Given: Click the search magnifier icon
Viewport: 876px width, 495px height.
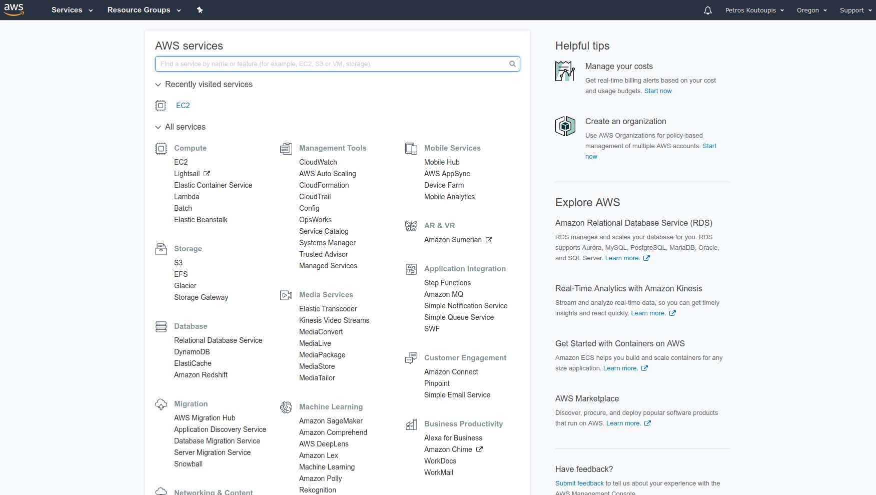Looking at the screenshot, I should [512, 64].
